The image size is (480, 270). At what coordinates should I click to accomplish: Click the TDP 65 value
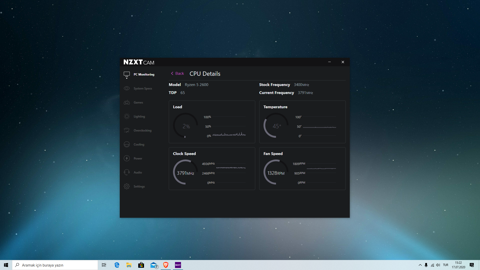(182, 93)
